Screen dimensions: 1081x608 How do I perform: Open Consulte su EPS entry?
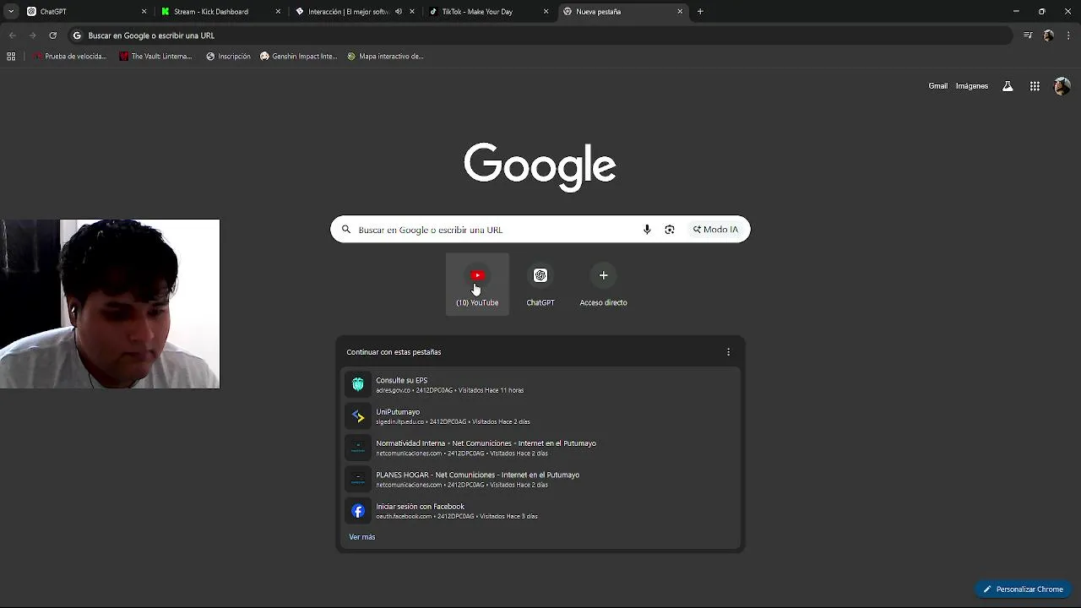(x=540, y=385)
